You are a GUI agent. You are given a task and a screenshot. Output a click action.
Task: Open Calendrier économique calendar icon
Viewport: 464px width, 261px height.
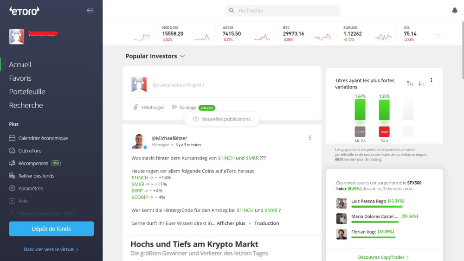point(12,138)
